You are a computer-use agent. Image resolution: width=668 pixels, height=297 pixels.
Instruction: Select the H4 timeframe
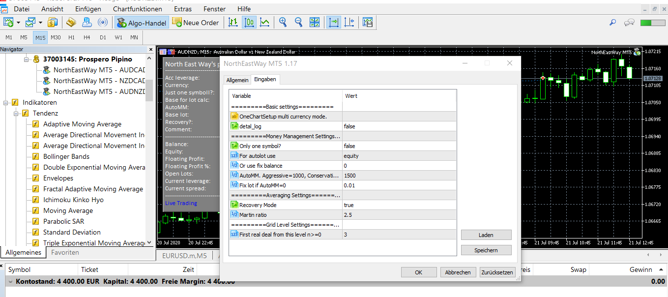[87, 37]
